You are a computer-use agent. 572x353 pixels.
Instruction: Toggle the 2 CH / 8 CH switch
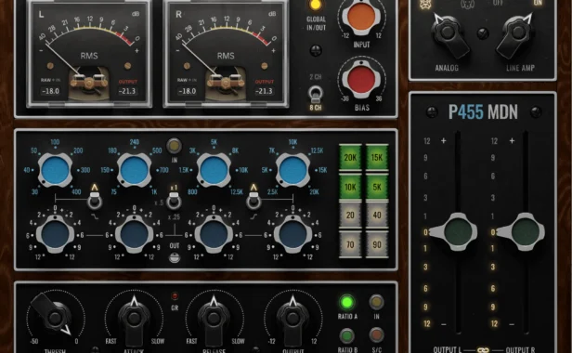point(316,94)
